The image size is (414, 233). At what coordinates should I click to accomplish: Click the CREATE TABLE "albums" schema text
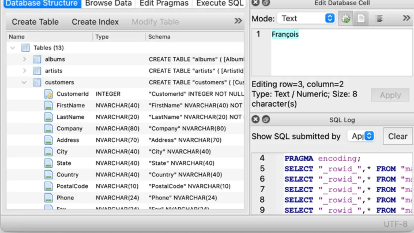click(x=196, y=59)
